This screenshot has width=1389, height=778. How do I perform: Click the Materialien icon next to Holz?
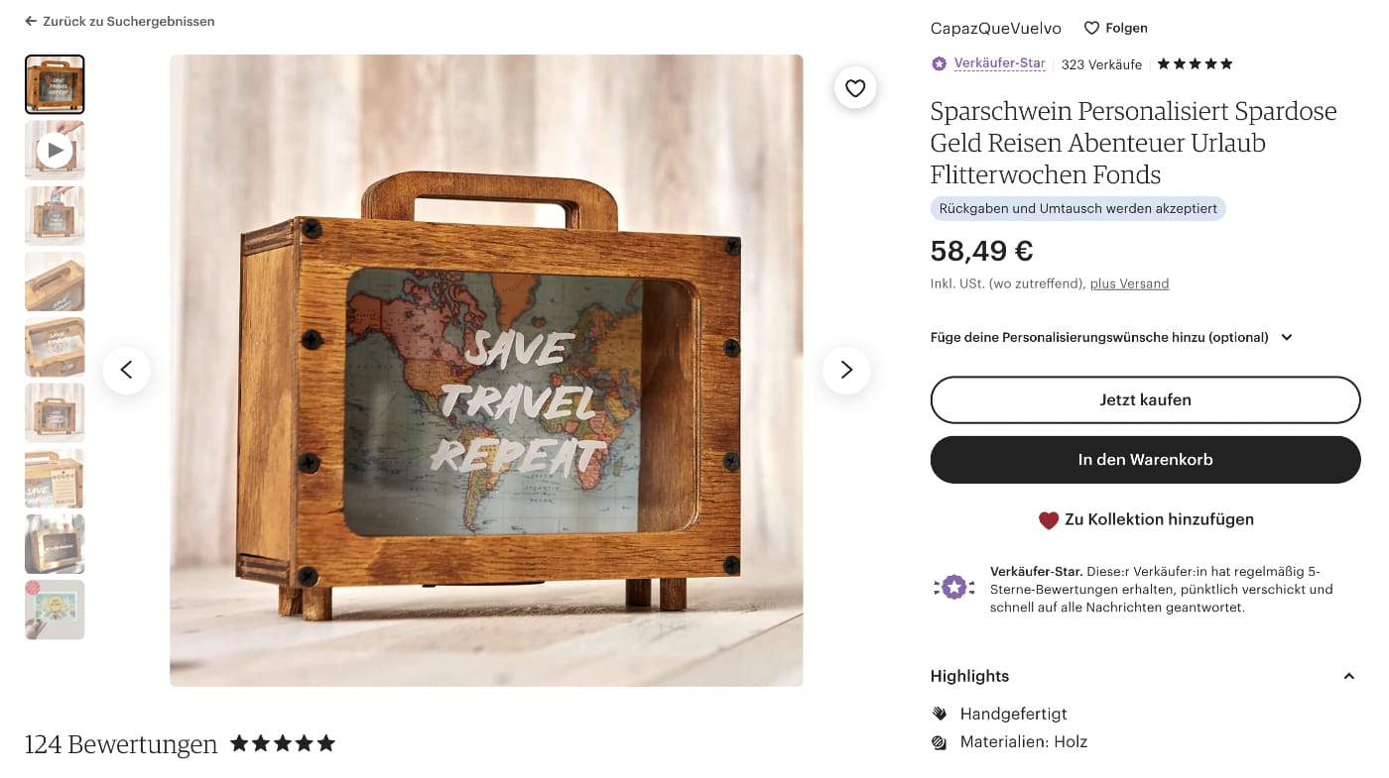pyautogui.click(x=938, y=741)
